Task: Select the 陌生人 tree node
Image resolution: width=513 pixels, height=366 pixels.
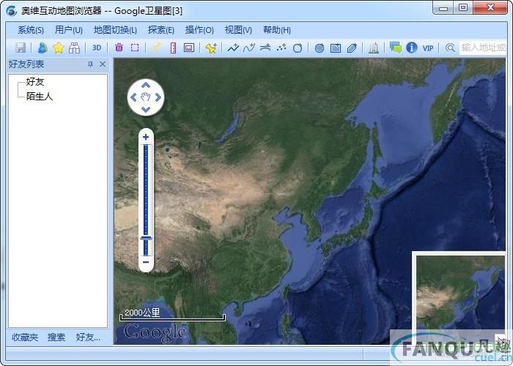Action: [x=40, y=96]
